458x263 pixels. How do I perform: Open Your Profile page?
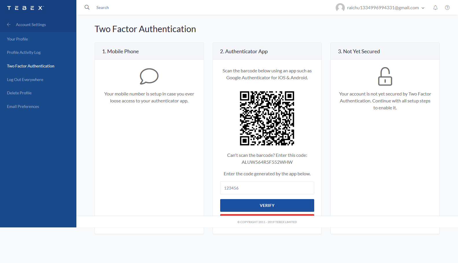click(x=17, y=39)
